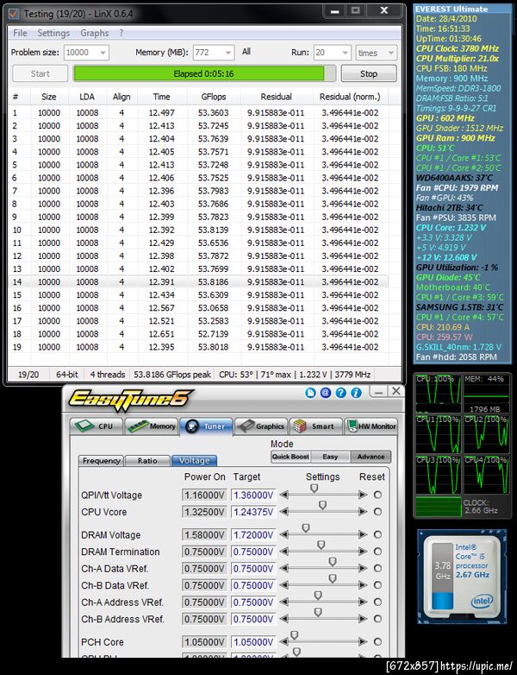This screenshot has width=517, height=675.
Task: Switch to the HW Monitor tab
Action: click(x=371, y=426)
